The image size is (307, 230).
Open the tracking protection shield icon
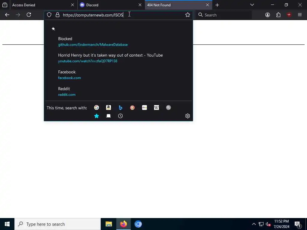pyautogui.click(x=49, y=15)
